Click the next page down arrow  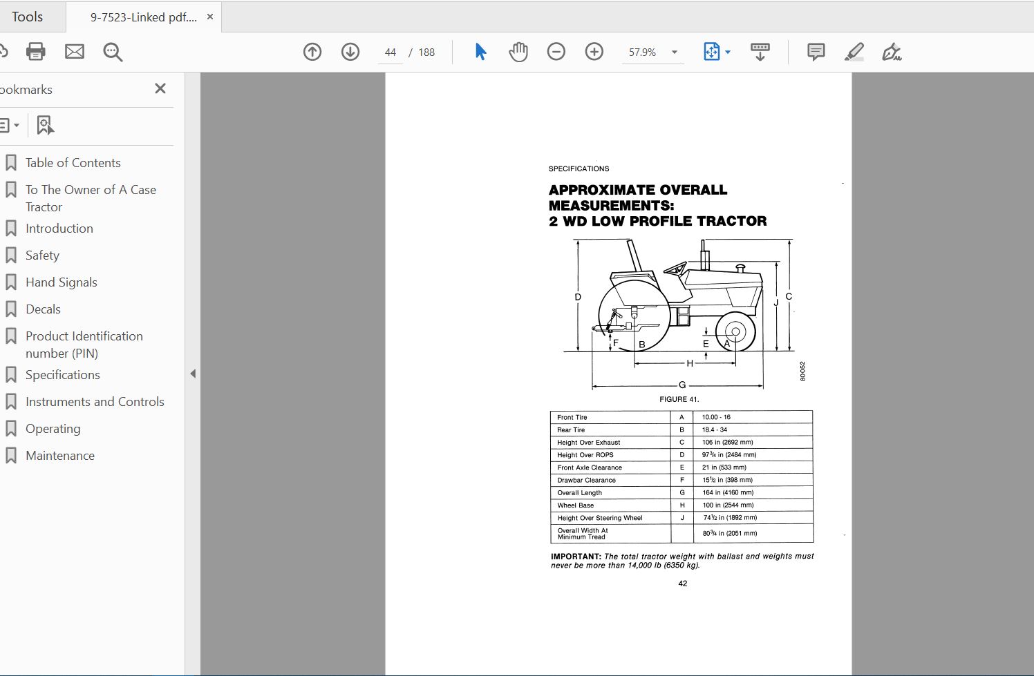click(x=350, y=51)
